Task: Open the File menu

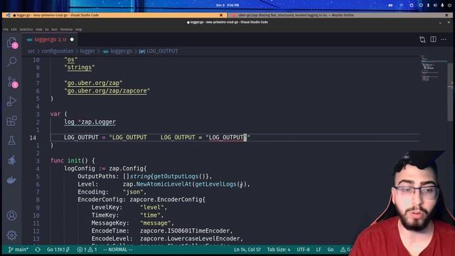Action: [x=6, y=29]
